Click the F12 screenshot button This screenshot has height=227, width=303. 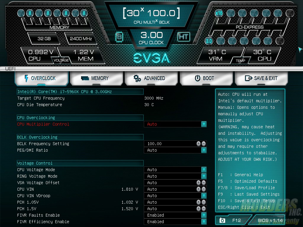pyautogui.click(x=233, y=220)
